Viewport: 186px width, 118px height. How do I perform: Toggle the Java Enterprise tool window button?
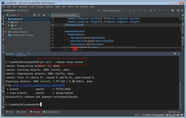click(x=51, y=112)
